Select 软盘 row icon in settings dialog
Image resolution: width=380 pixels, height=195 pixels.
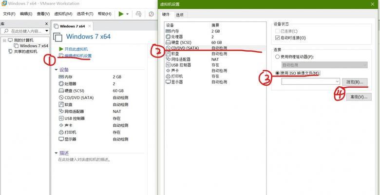point(168,54)
